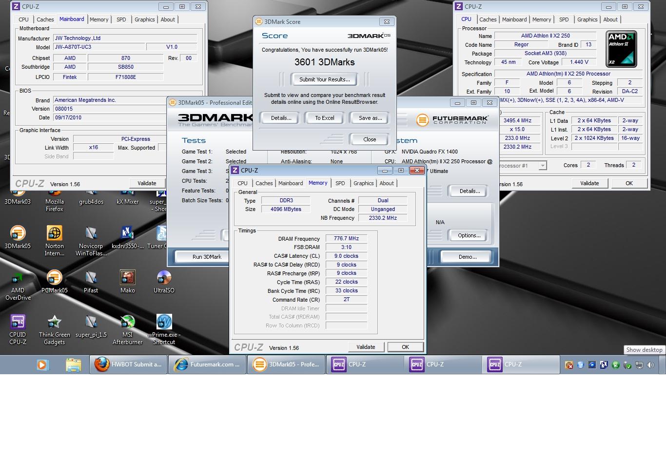666x460 pixels.
Task: Click the green phone tray icon
Action: point(615,364)
